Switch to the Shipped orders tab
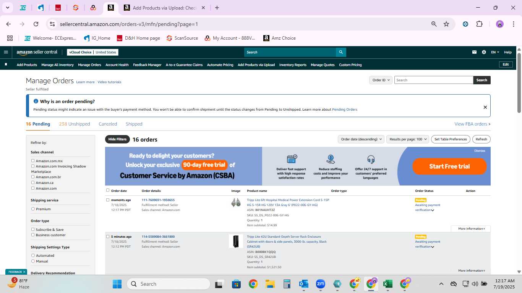Image resolution: width=522 pixels, height=293 pixels. point(134,124)
